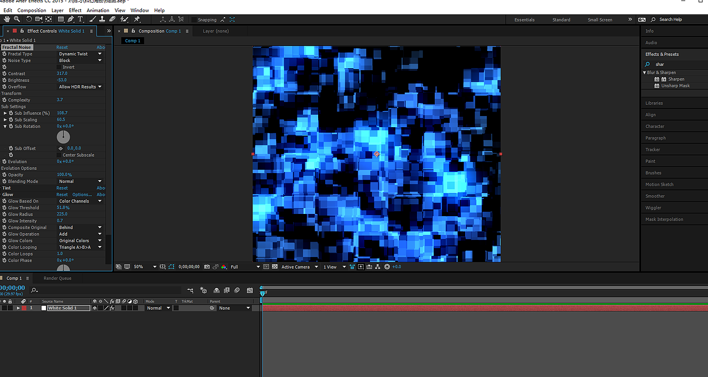Check the Center Subscale checkbox
The width and height of the screenshot is (708, 377).
point(59,155)
